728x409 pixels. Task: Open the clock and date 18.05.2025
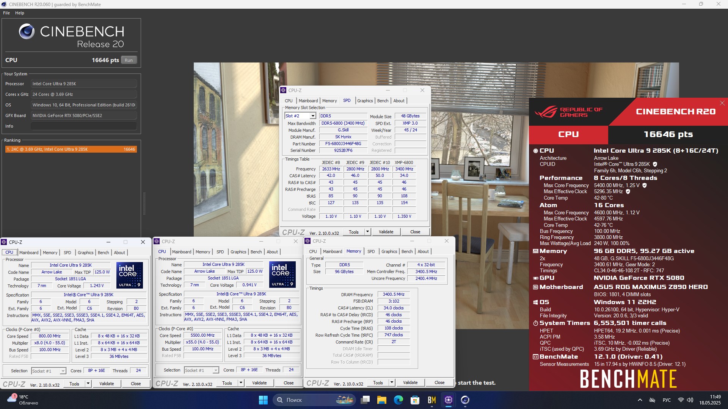point(710,400)
